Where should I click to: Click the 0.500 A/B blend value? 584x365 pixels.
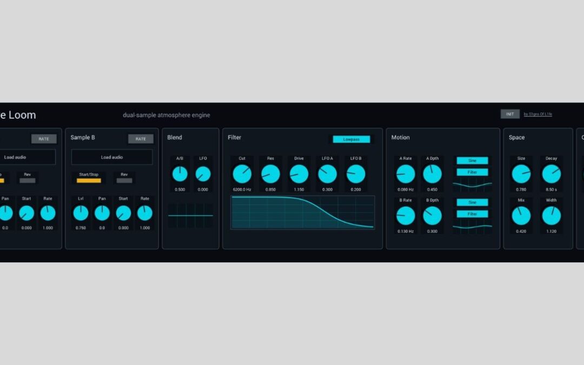[180, 190]
